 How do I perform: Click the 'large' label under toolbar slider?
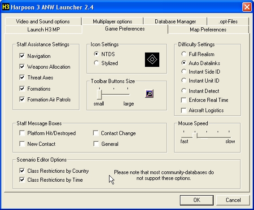[x=129, y=104]
